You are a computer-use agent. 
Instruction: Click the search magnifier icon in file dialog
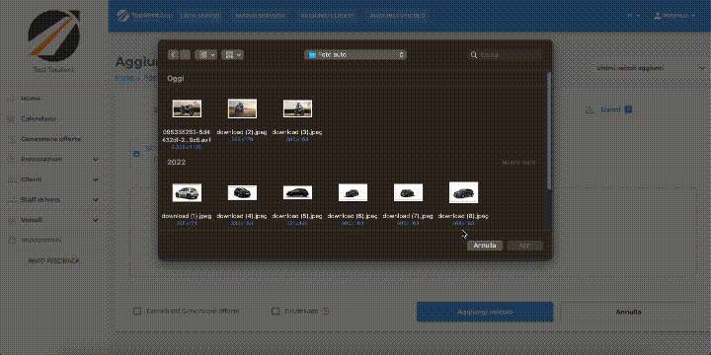474,55
